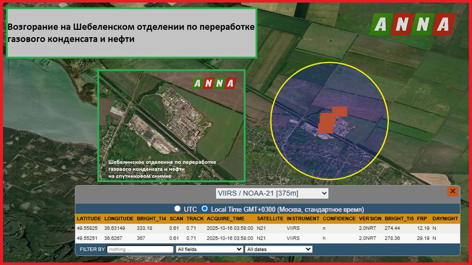
Task: Sort by the ACQUIRE_TIME column header
Action: tap(225, 219)
